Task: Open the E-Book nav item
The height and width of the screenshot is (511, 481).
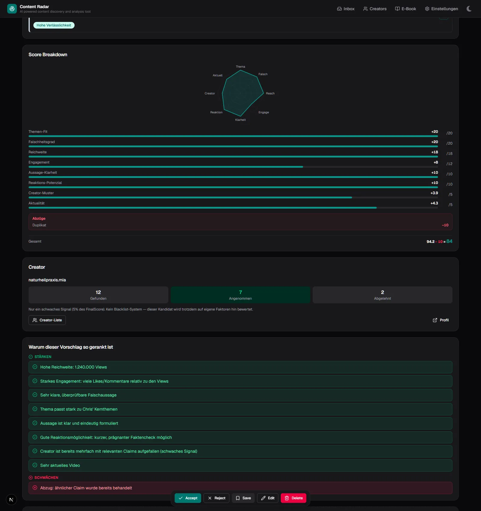Action: [406, 9]
